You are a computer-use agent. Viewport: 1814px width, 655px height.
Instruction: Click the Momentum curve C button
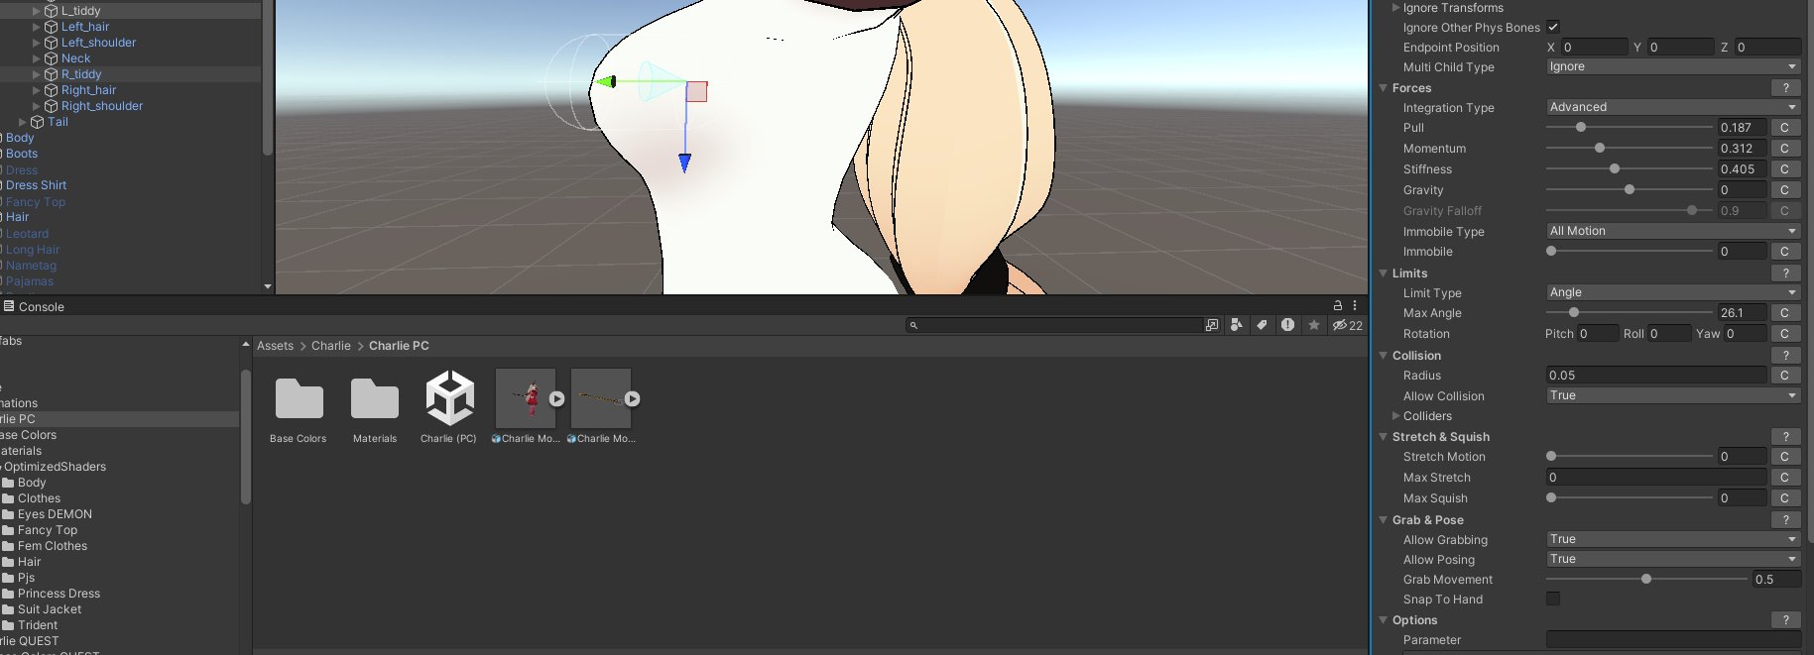1784,149
